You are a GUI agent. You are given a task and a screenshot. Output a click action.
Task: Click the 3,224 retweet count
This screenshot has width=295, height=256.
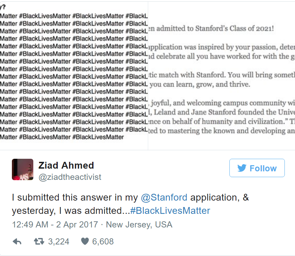click(x=58, y=242)
